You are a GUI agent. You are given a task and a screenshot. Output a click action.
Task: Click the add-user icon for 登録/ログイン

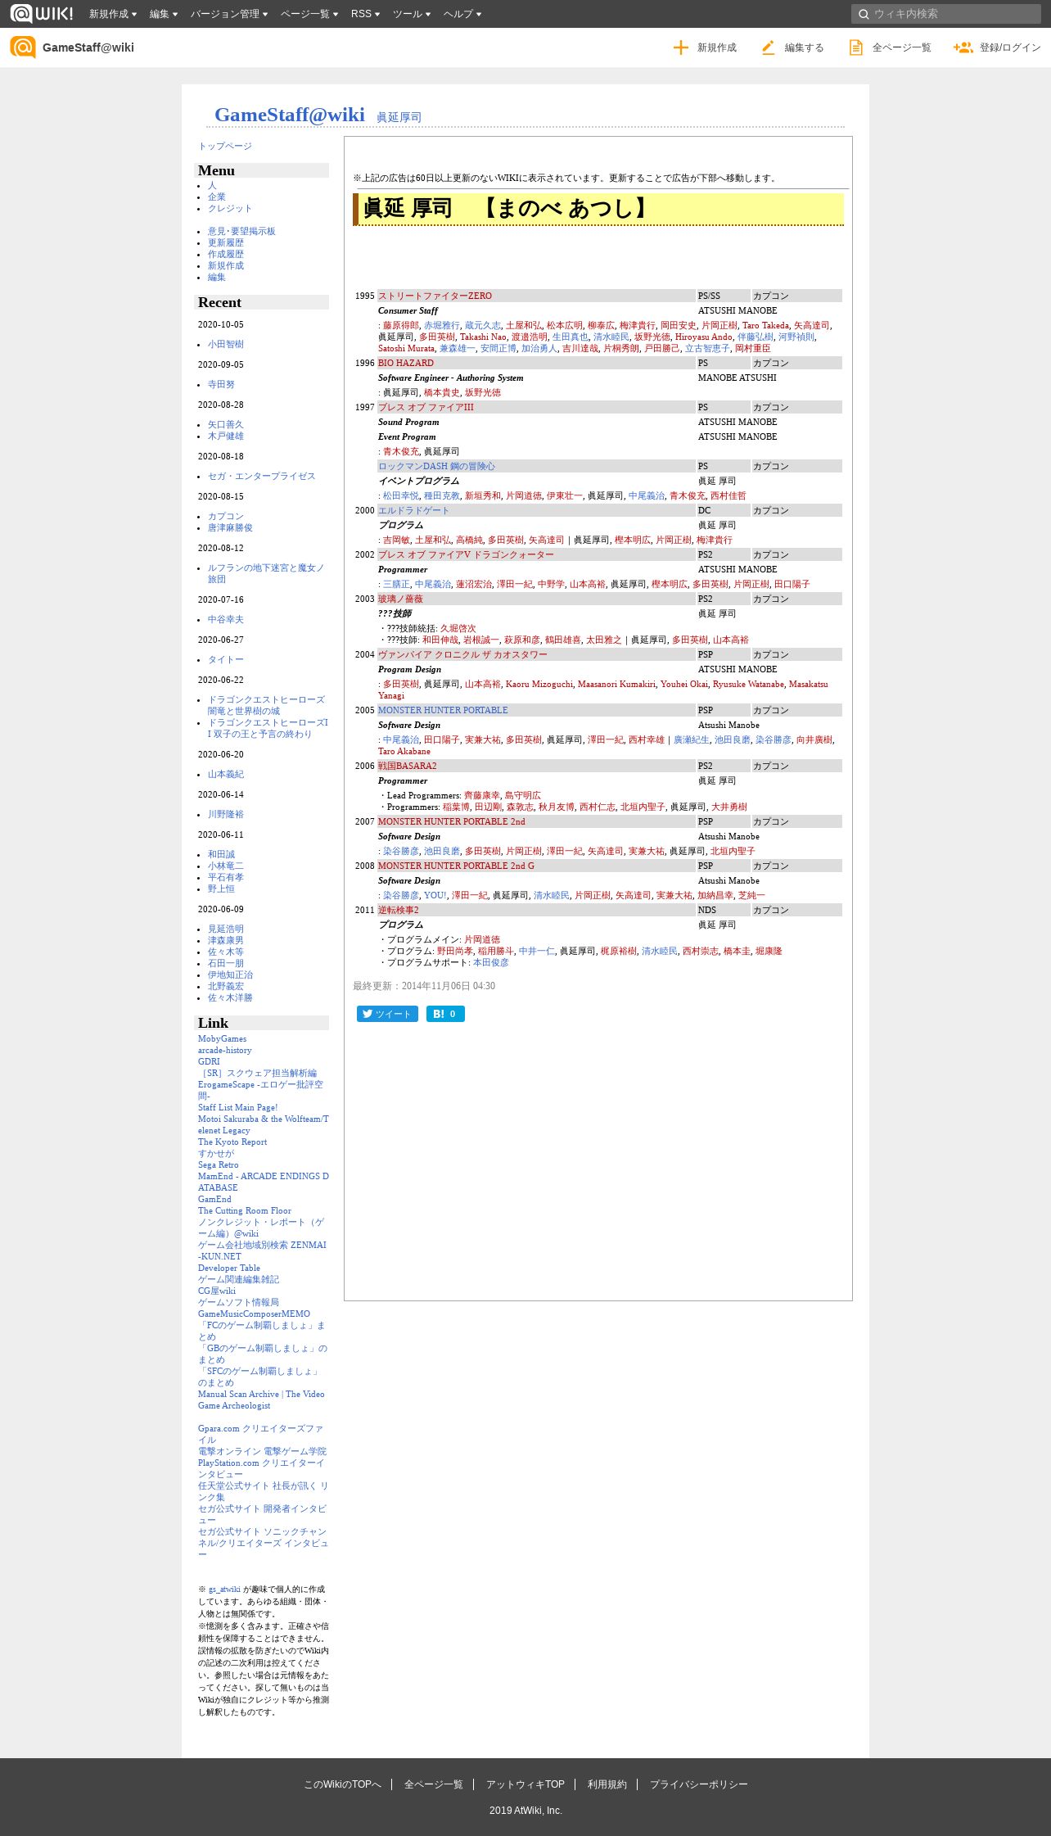pyautogui.click(x=963, y=47)
